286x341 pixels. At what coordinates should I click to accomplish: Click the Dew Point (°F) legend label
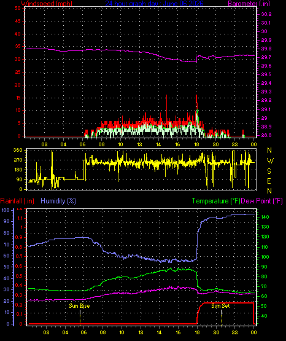(262, 201)
